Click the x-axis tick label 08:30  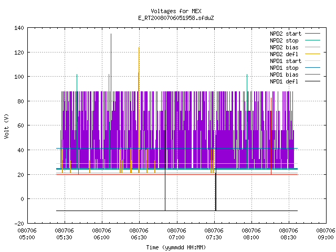point(288,237)
